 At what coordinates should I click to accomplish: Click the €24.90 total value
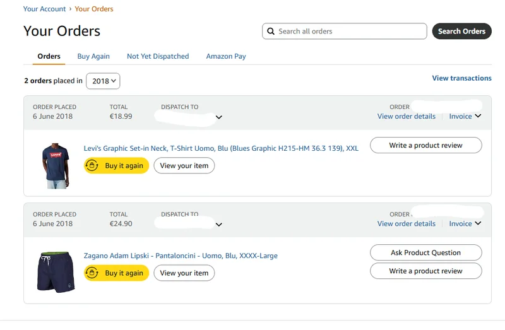[x=121, y=223]
